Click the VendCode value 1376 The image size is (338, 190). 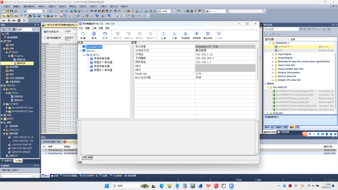click(225, 74)
